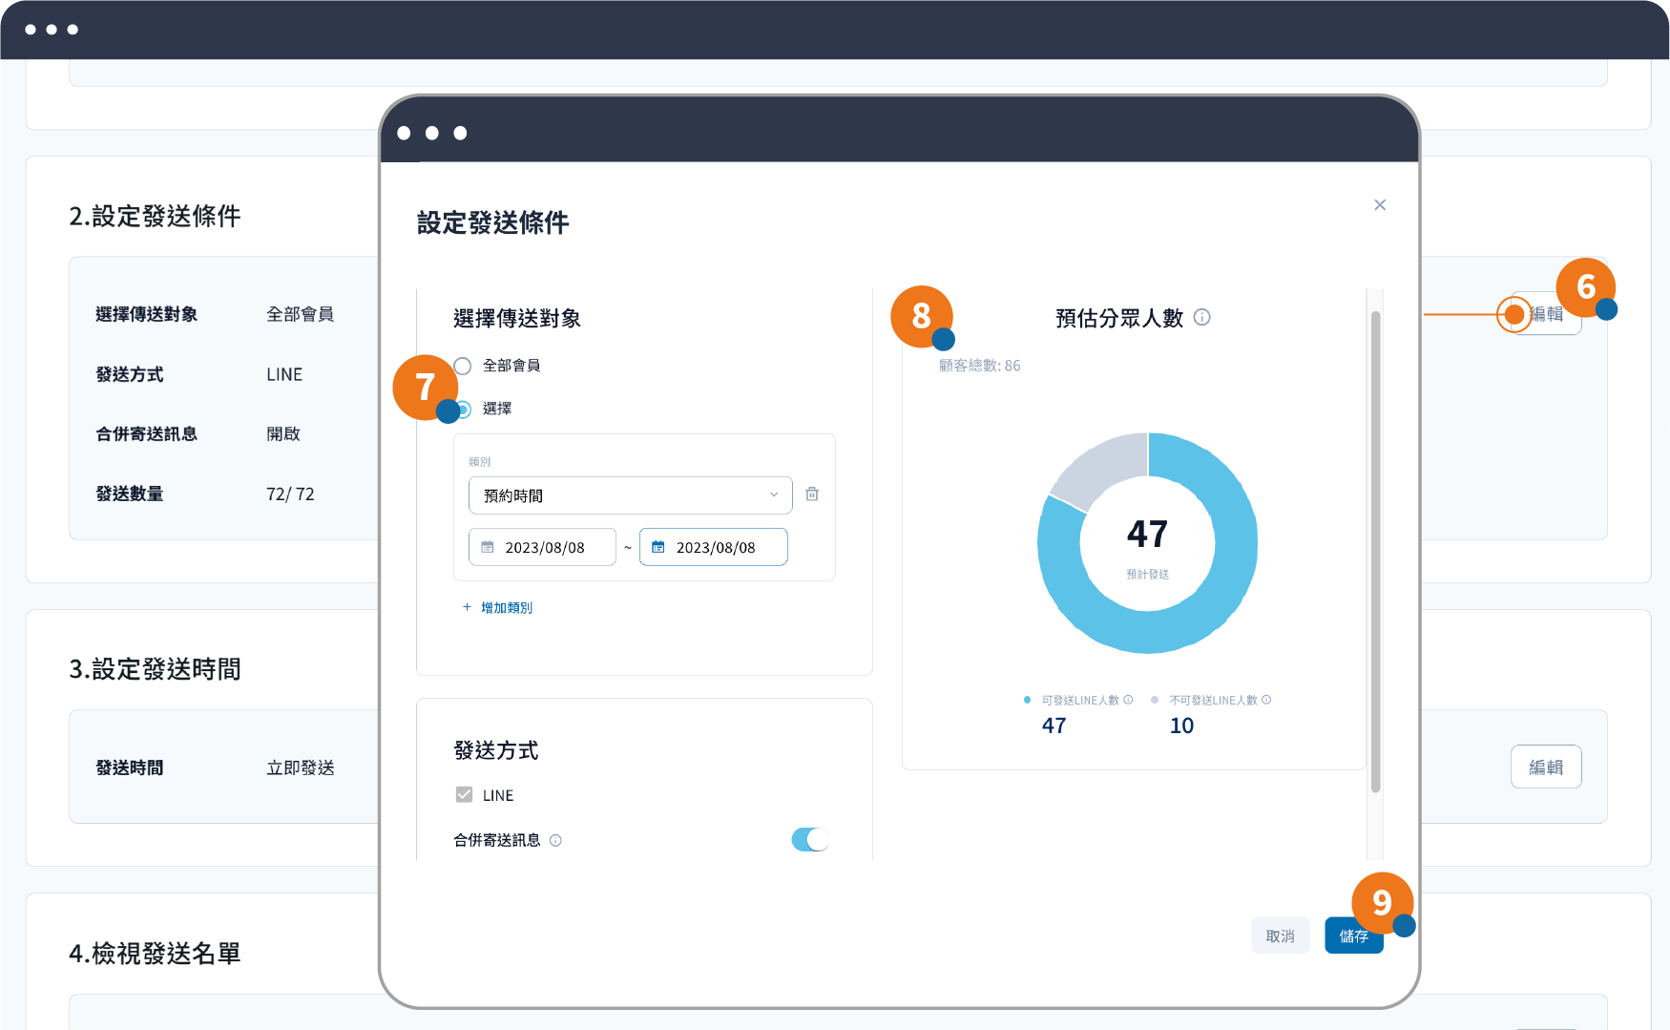Click the dialog's vertical scrollbar

coord(1375,552)
